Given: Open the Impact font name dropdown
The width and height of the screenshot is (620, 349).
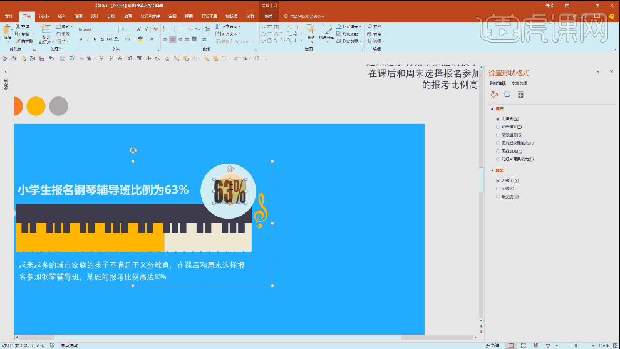Looking at the screenshot, I should pos(116,29).
